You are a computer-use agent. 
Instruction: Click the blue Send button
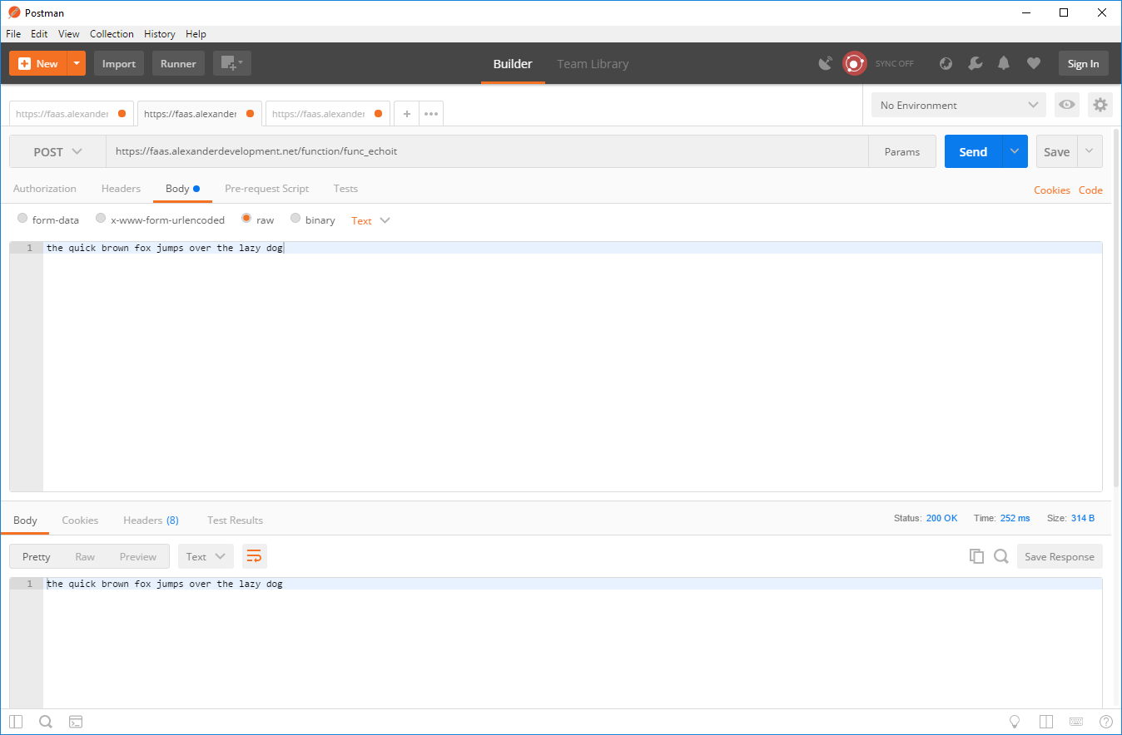(x=973, y=151)
